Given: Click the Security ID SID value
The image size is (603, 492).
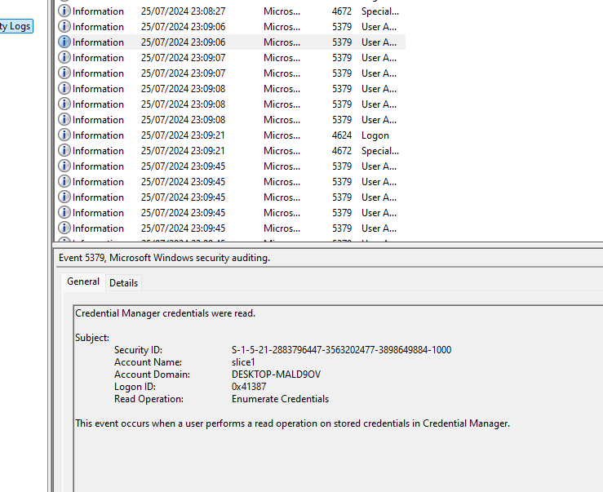Looking at the screenshot, I should (341, 350).
